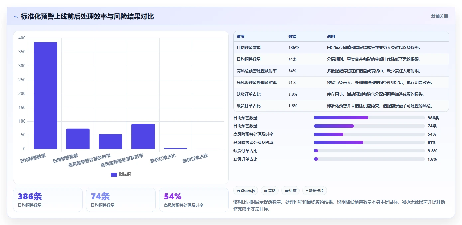This screenshot has height=225, width=462.
Task: Click the 250 tick on the y-axis
Action: (x=22, y=80)
